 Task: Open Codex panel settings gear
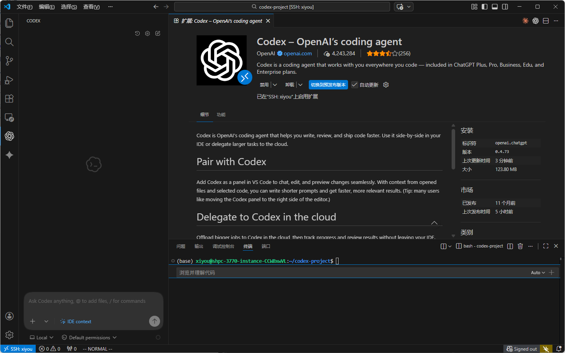coord(148,33)
